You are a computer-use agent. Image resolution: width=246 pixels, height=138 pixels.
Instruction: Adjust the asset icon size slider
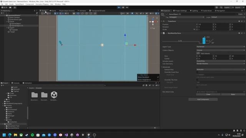coord(155,128)
